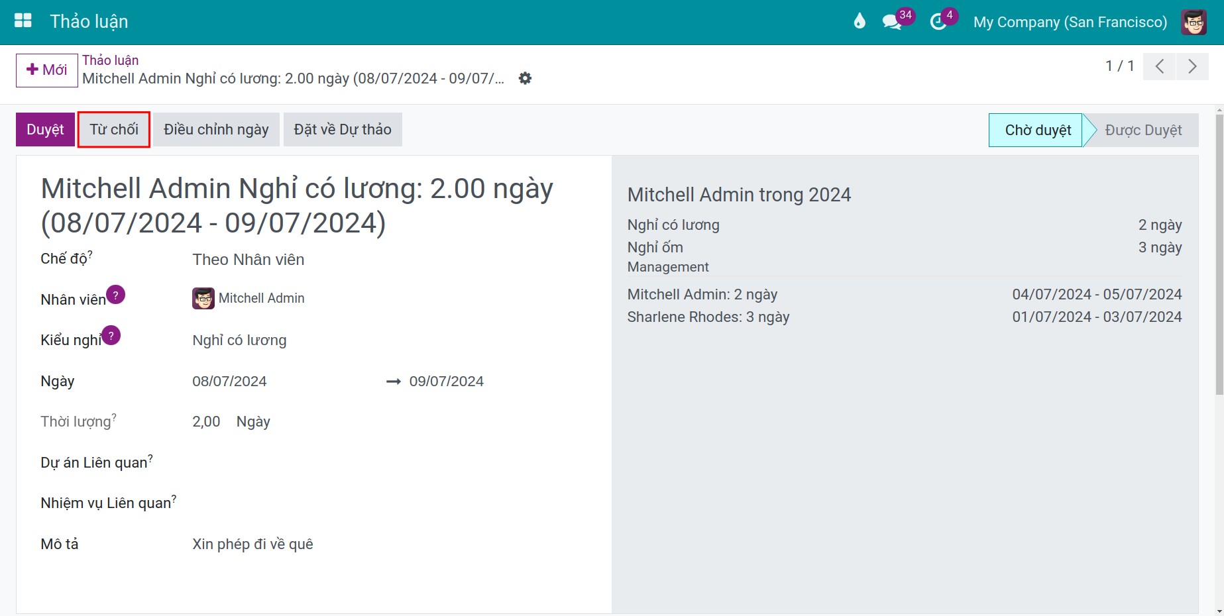Viewport: 1224px width, 616px height.
Task: Click the Nhiệm vụ Liên quan field
Action: pos(390,503)
